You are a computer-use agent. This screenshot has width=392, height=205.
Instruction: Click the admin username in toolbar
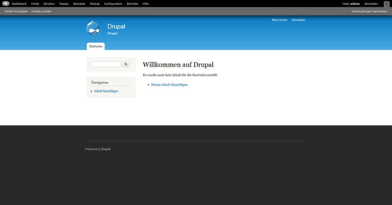pos(355,4)
